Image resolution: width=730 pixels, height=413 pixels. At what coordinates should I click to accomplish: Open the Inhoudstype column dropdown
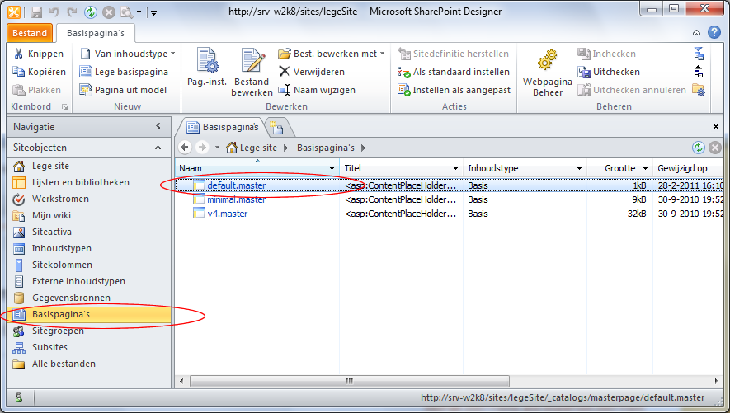point(580,168)
